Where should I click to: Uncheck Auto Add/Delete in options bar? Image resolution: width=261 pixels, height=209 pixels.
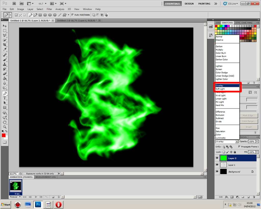point(73,15)
